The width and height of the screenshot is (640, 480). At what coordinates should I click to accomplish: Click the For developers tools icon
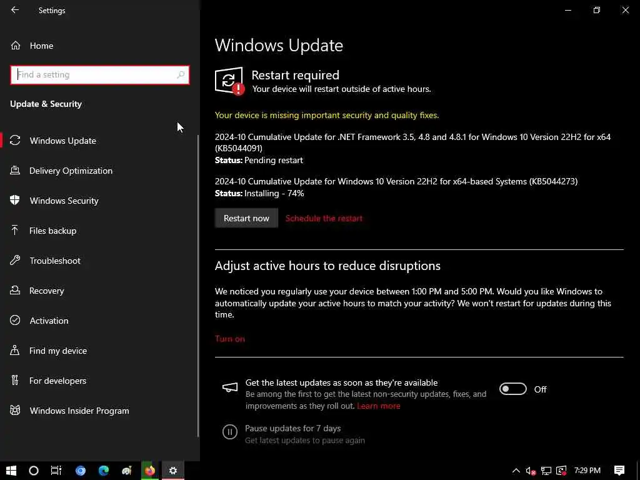pyautogui.click(x=15, y=381)
